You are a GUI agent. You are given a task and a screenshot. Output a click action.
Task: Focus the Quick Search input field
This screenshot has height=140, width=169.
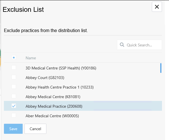pyautogui.click(x=143, y=45)
